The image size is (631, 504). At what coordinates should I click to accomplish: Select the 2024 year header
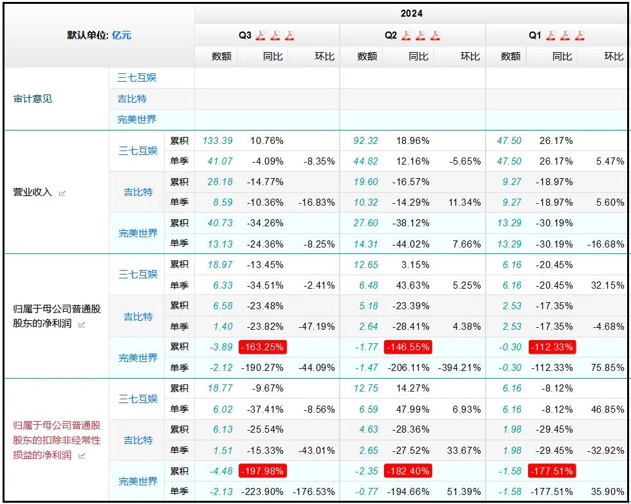(412, 14)
